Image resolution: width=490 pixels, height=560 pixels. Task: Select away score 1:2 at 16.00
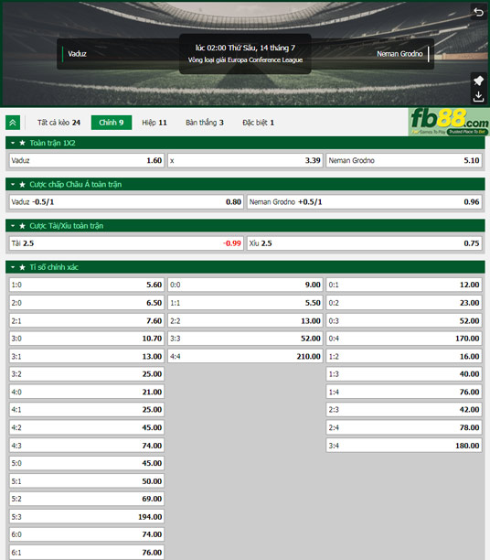coord(404,356)
